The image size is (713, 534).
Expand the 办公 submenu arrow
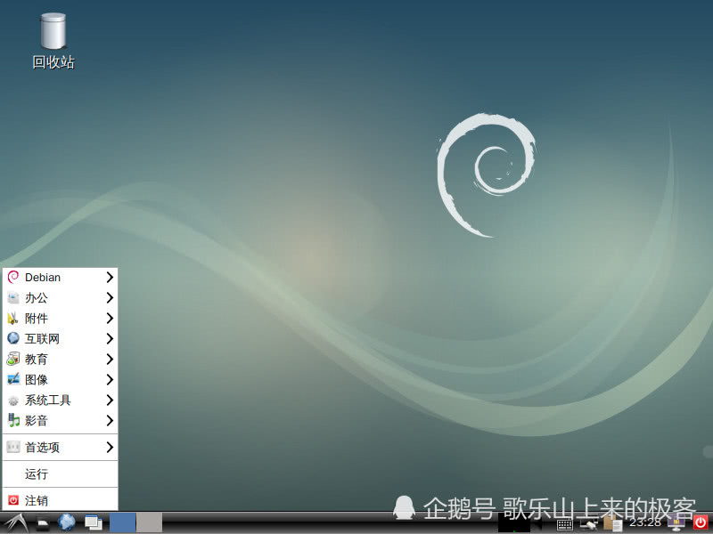[x=110, y=298]
